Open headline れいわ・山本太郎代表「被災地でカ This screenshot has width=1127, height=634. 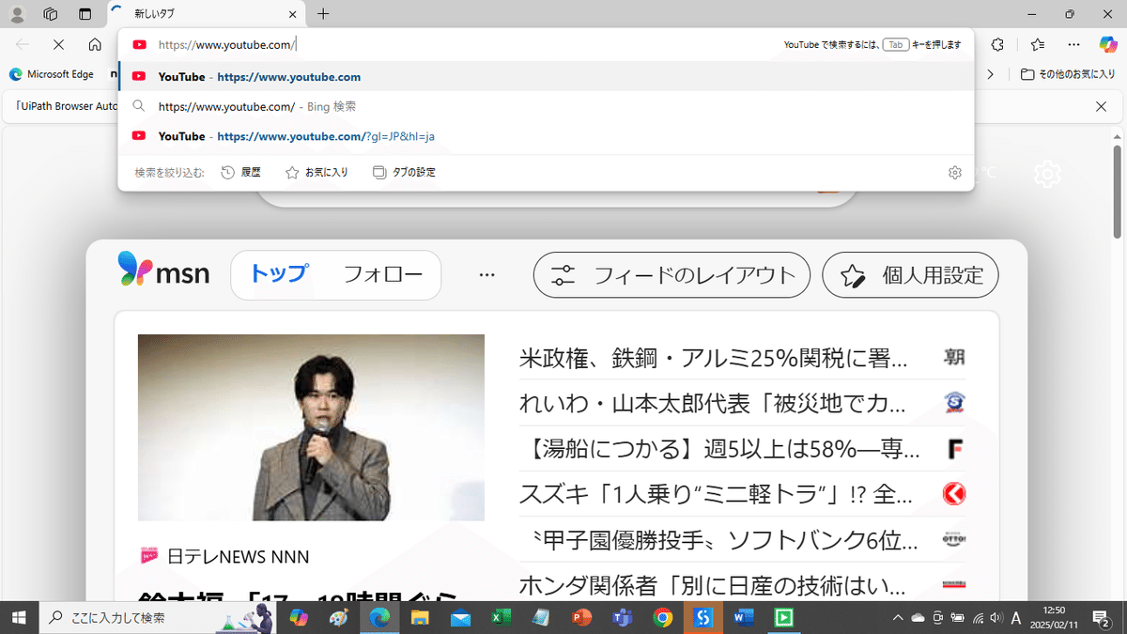[713, 404]
